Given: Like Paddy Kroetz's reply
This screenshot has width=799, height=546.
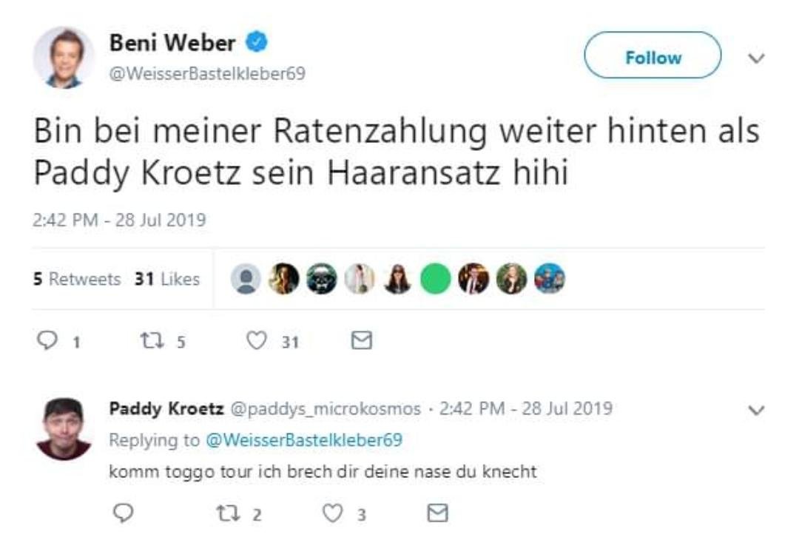Looking at the screenshot, I should pos(334,513).
